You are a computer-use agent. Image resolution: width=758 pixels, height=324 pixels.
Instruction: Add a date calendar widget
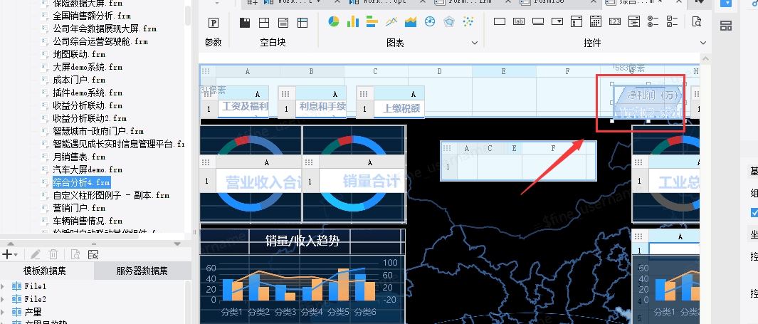click(x=596, y=22)
